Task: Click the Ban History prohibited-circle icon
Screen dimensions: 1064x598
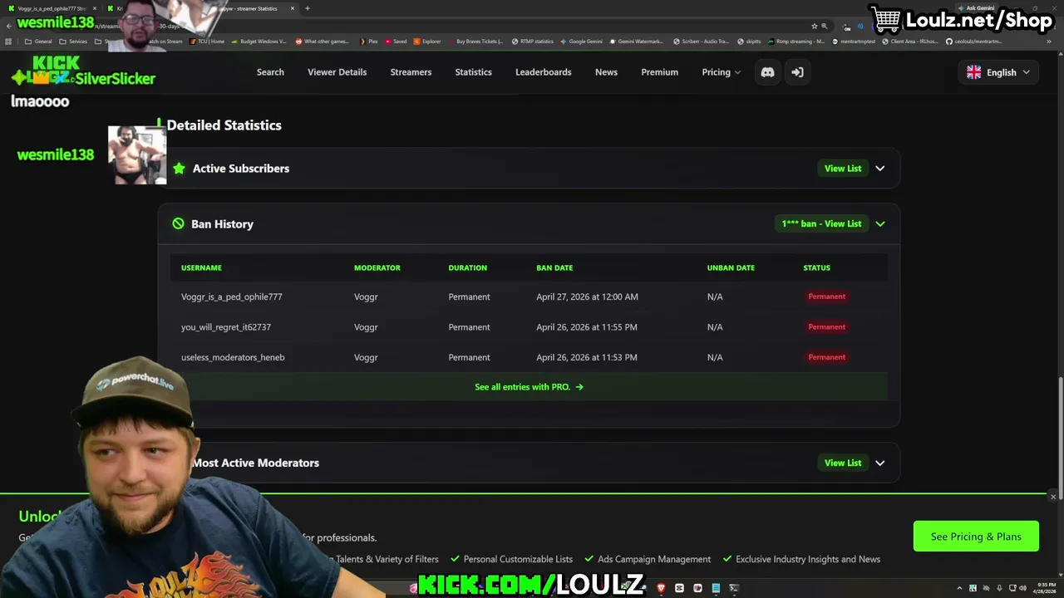Action: click(178, 223)
